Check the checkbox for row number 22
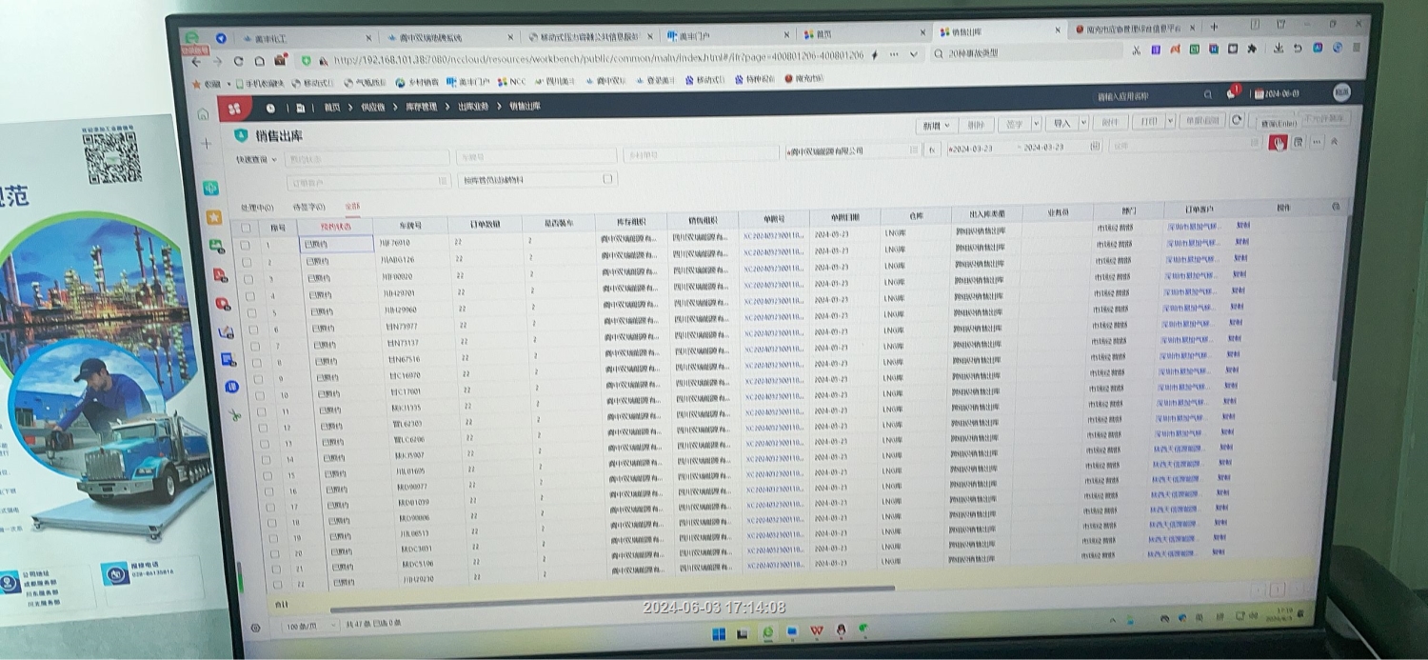The height and width of the screenshot is (660, 1428). coord(277,584)
